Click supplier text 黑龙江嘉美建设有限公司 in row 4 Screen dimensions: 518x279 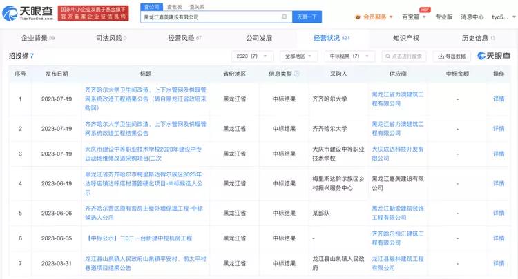tap(398, 183)
